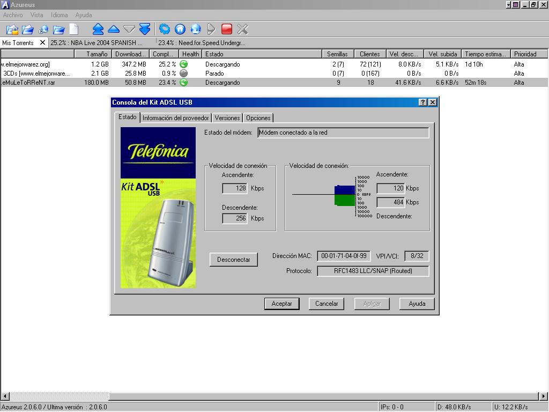Viewport: 549px width, 412px height.
Task: Click the question mark help button in ADSL dialog
Action: coord(423,102)
